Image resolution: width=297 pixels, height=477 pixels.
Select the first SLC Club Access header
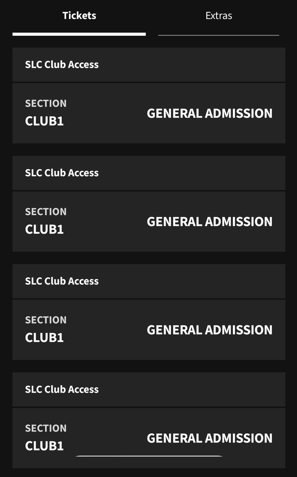149,64
